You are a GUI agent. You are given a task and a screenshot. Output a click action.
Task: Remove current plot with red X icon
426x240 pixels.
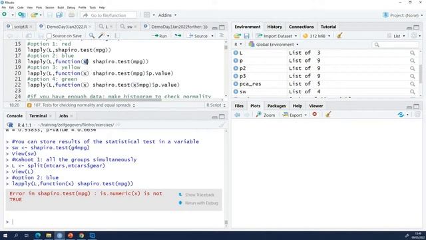(315, 115)
